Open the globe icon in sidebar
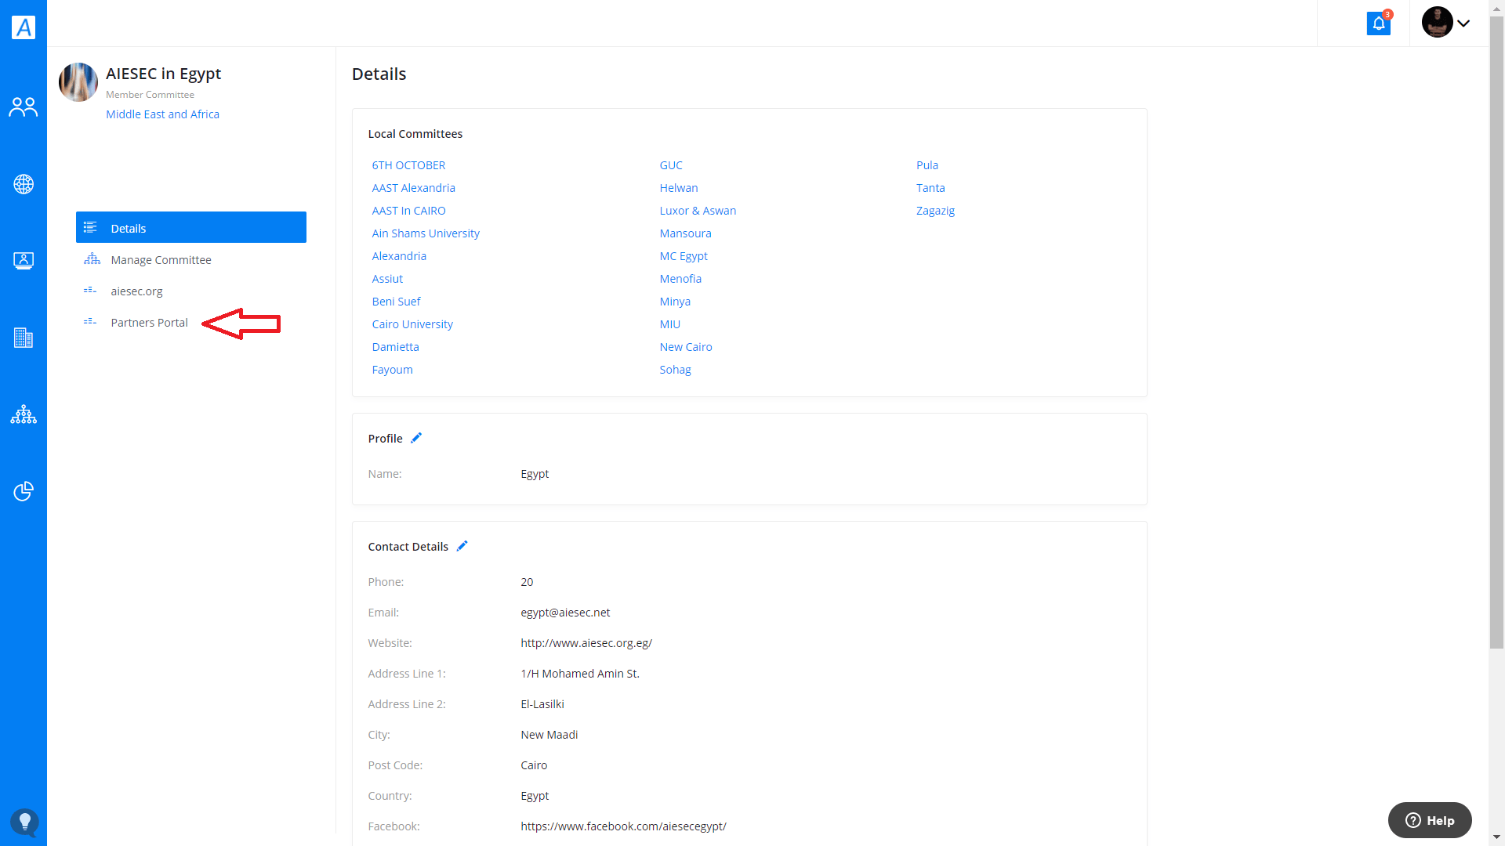Viewport: 1505px width, 846px height. [24, 184]
